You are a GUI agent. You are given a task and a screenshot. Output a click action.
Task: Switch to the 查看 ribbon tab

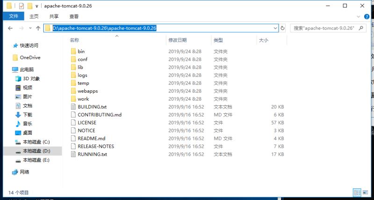74,16
